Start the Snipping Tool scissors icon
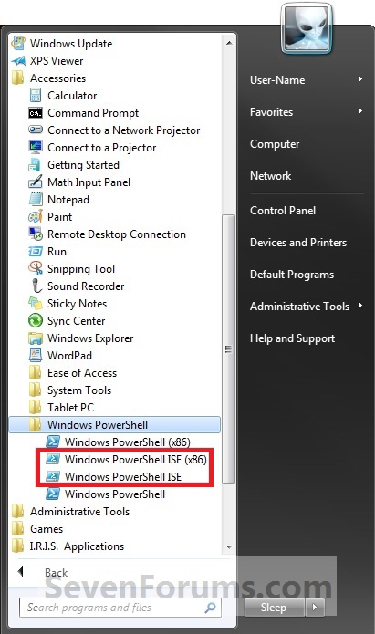 click(x=36, y=268)
